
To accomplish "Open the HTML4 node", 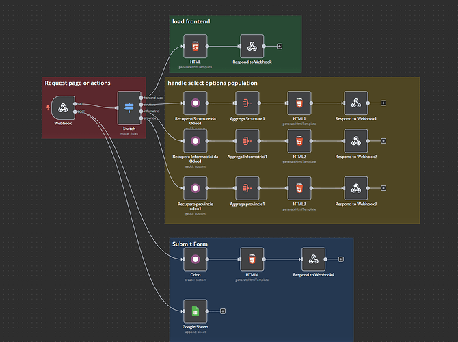I will click(x=252, y=259).
